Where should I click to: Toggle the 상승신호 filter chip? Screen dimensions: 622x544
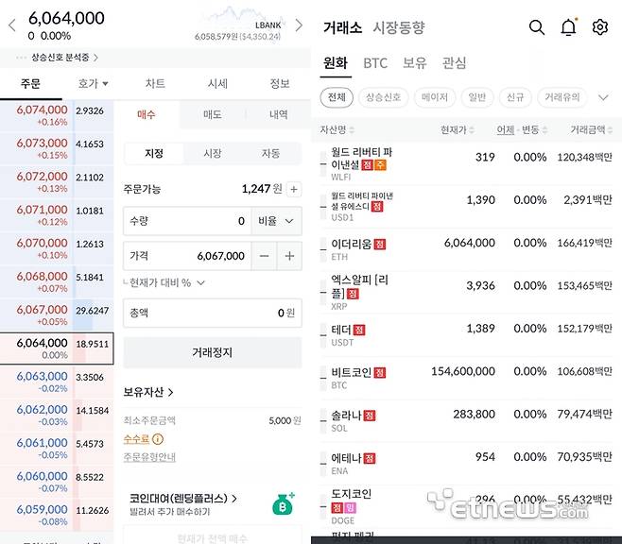point(383,97)
